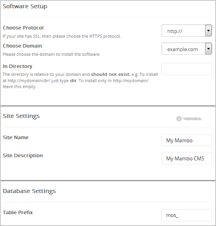Click the Site Description field with My Mambo CMS
This screenshot has width=216, height=226.
187,158
